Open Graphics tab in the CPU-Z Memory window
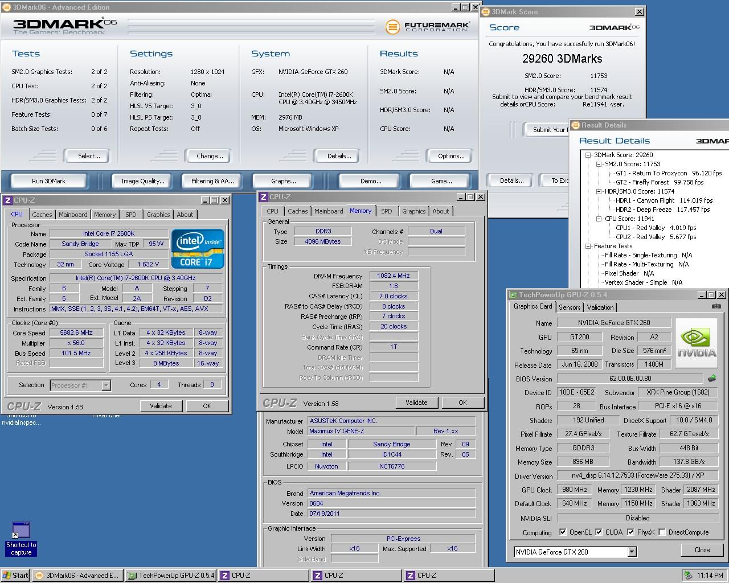 pyautogui.click(x=413, y=211)
